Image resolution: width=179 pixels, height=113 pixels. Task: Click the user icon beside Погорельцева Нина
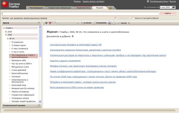point(148,1)
